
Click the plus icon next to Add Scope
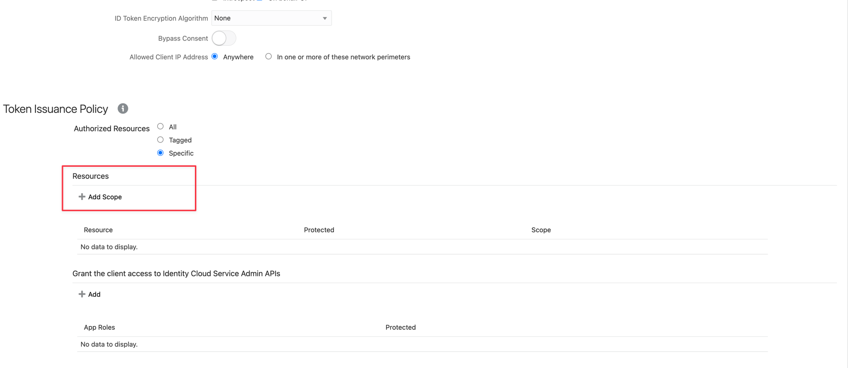point(82,197)
